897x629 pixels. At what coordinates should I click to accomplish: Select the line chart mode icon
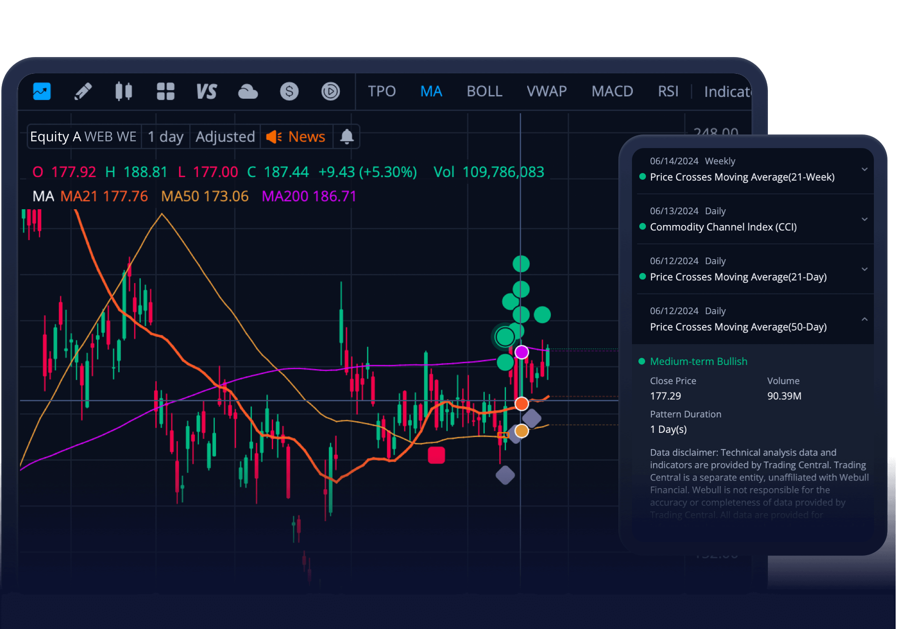(x=42, y=91)
